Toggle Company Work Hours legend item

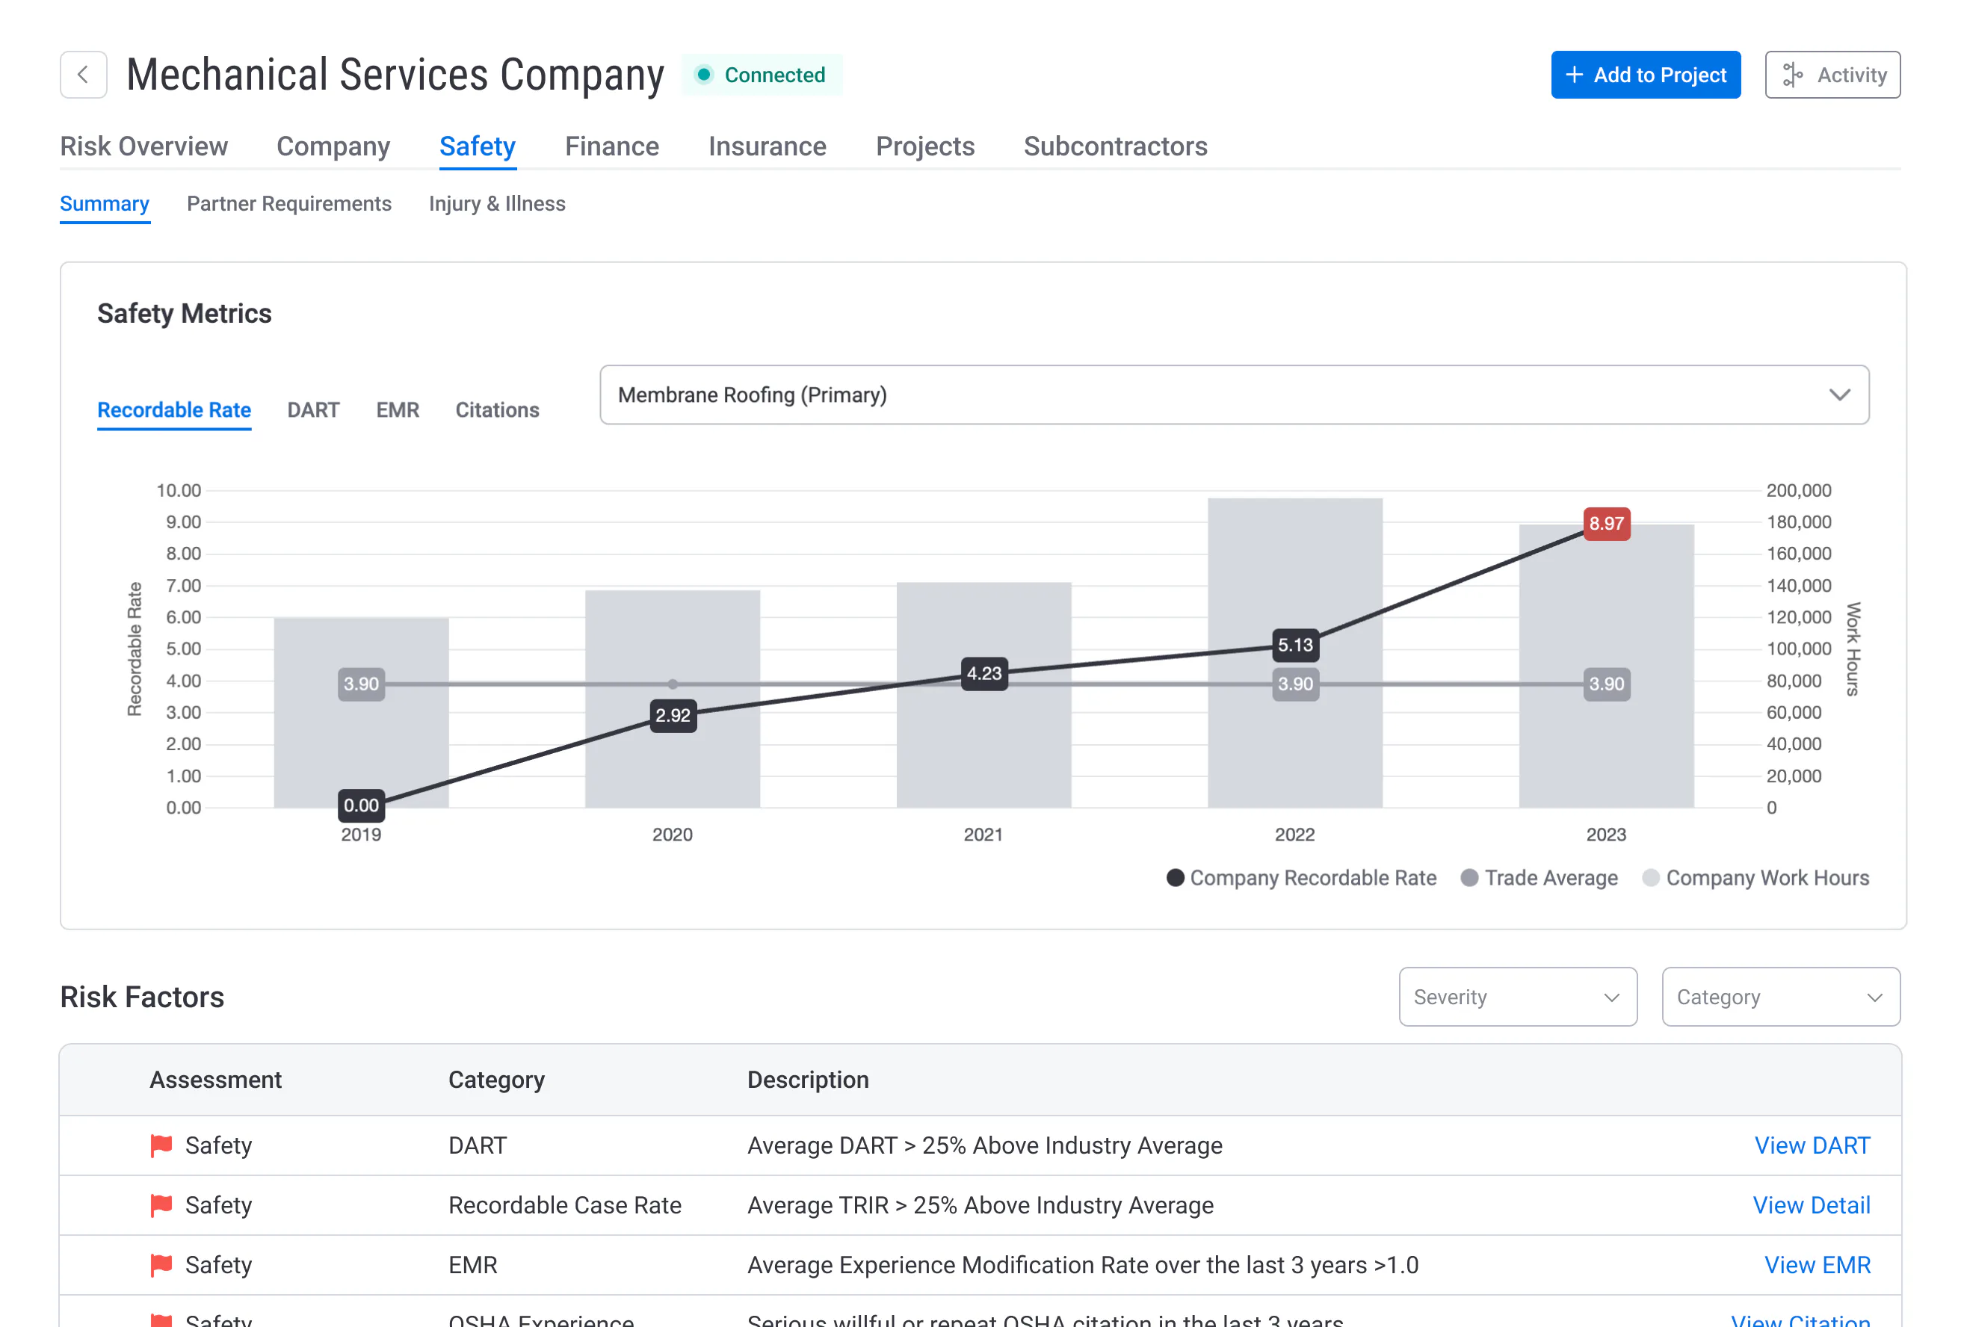(x=1755, y=878)
